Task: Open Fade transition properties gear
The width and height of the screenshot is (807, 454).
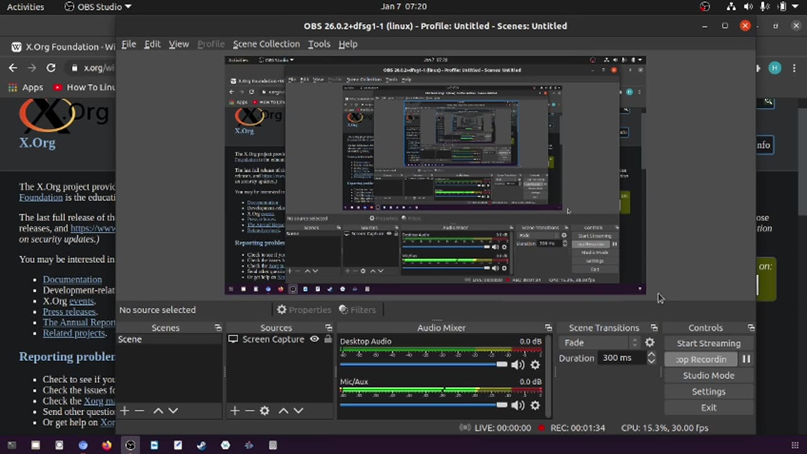Action: click(x=650, y=342)
